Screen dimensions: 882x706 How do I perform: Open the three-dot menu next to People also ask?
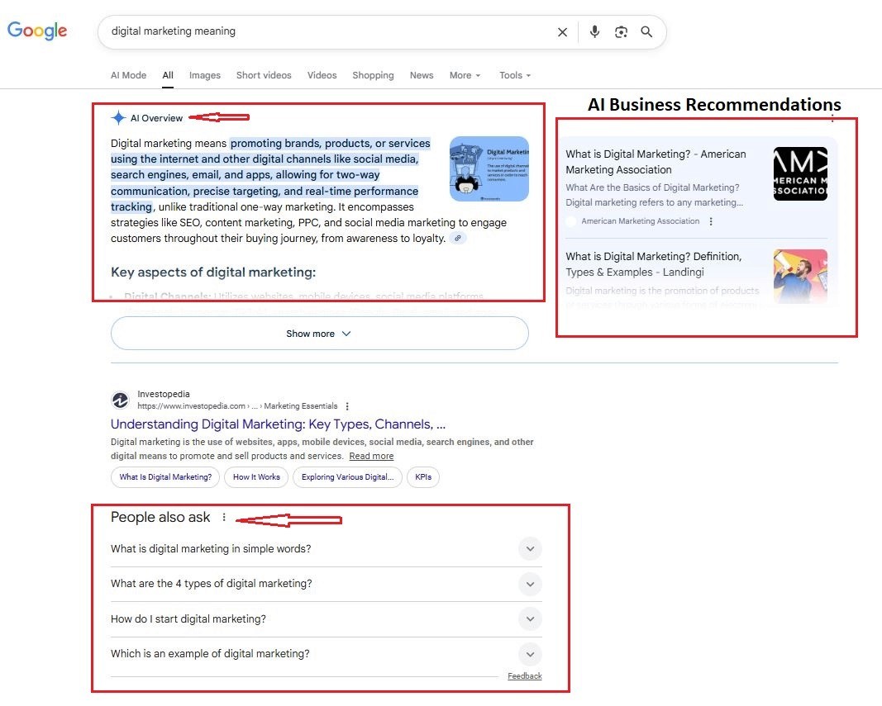pos(224,516)
